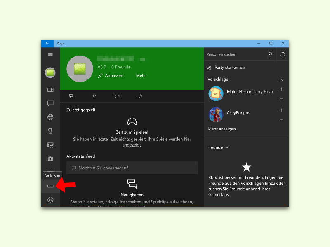
Task: Click the sidebar profile avatar
Action: click(50, 73)
